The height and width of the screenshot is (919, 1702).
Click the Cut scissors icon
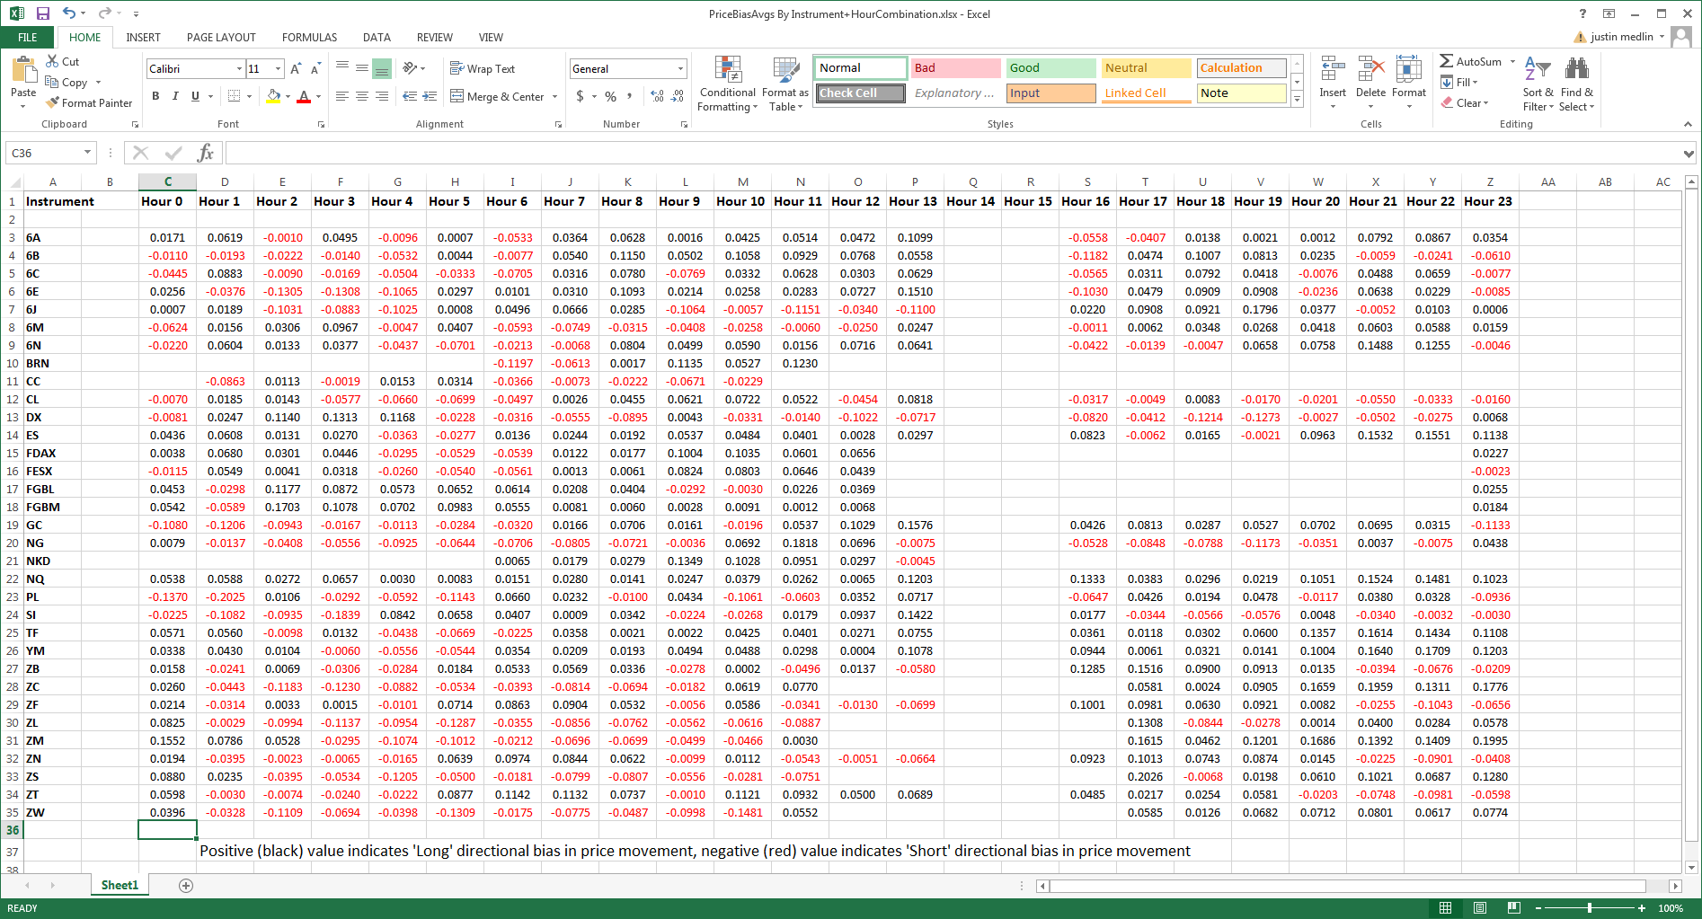click(53, 61)
